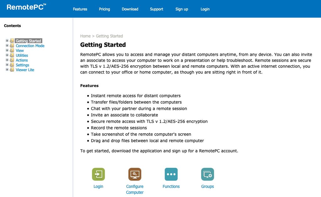
Task: Click the folder icon beside Utilities
Action: (x=12, y=55)
